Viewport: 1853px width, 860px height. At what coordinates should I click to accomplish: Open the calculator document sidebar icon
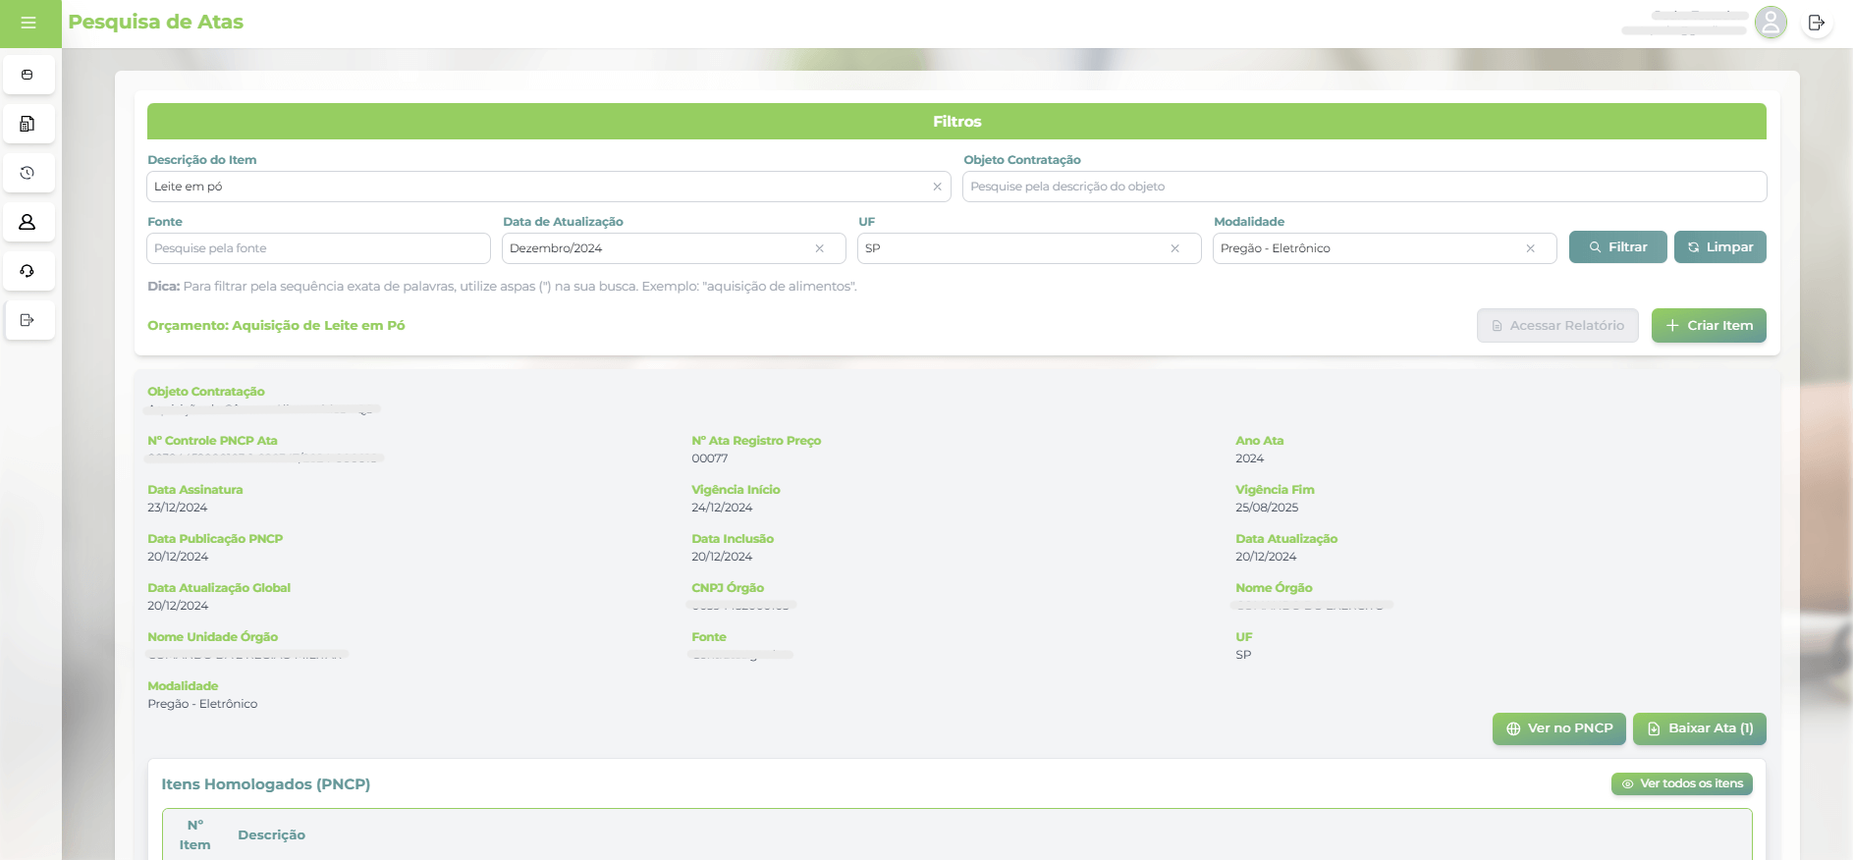click(x=27, y=124)
